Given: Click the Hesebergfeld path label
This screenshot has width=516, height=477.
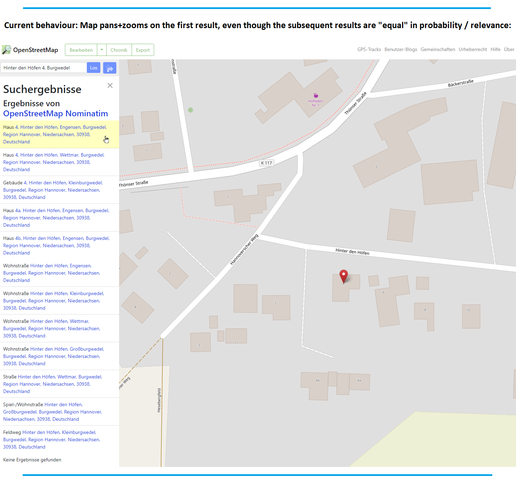Looking at the screenshot, I should point(159,400).
